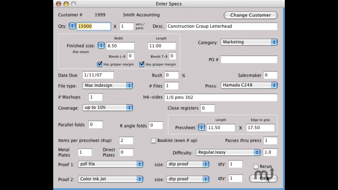
Task: Open the Finished size popup button
Action: pos(101,45)
